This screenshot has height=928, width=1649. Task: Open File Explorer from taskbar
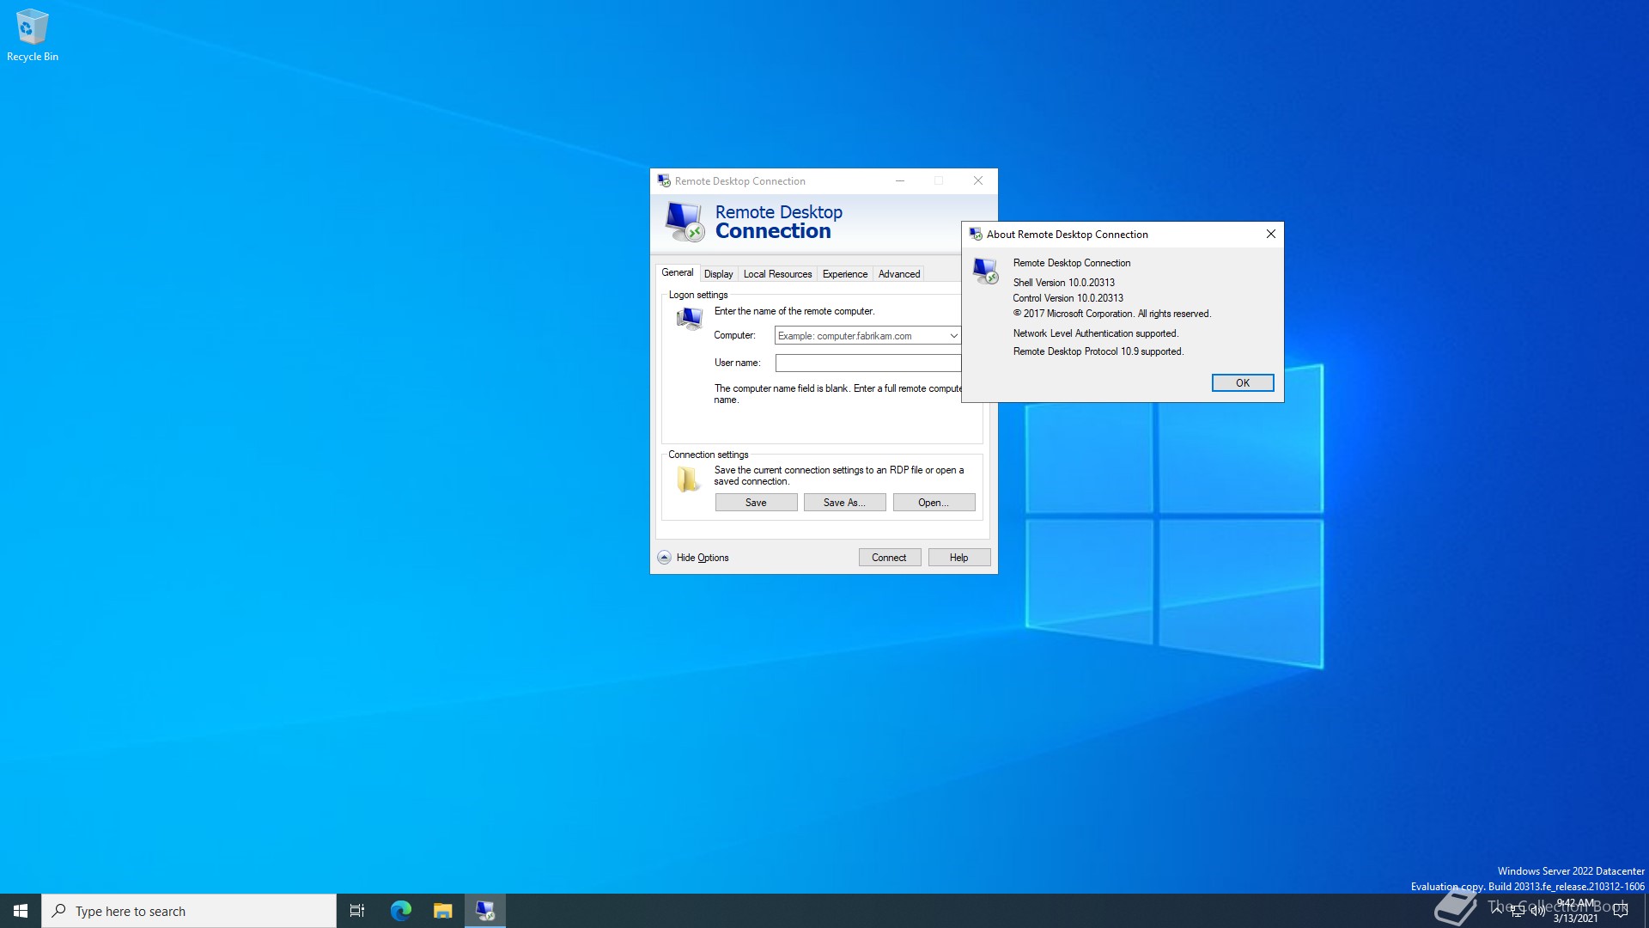tap(442, 911)
